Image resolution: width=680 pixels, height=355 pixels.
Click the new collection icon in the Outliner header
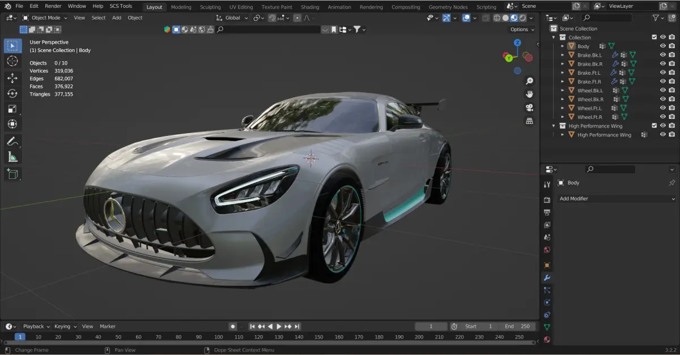pos(671,18)
